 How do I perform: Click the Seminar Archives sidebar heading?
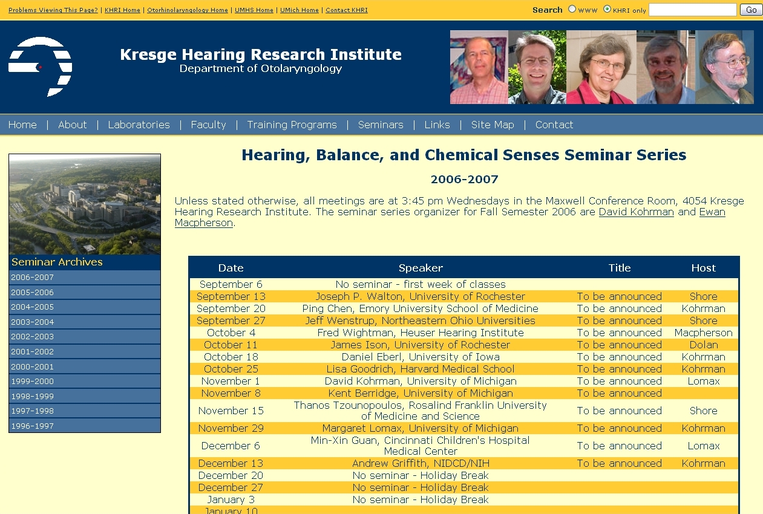[x=57, y=262]
